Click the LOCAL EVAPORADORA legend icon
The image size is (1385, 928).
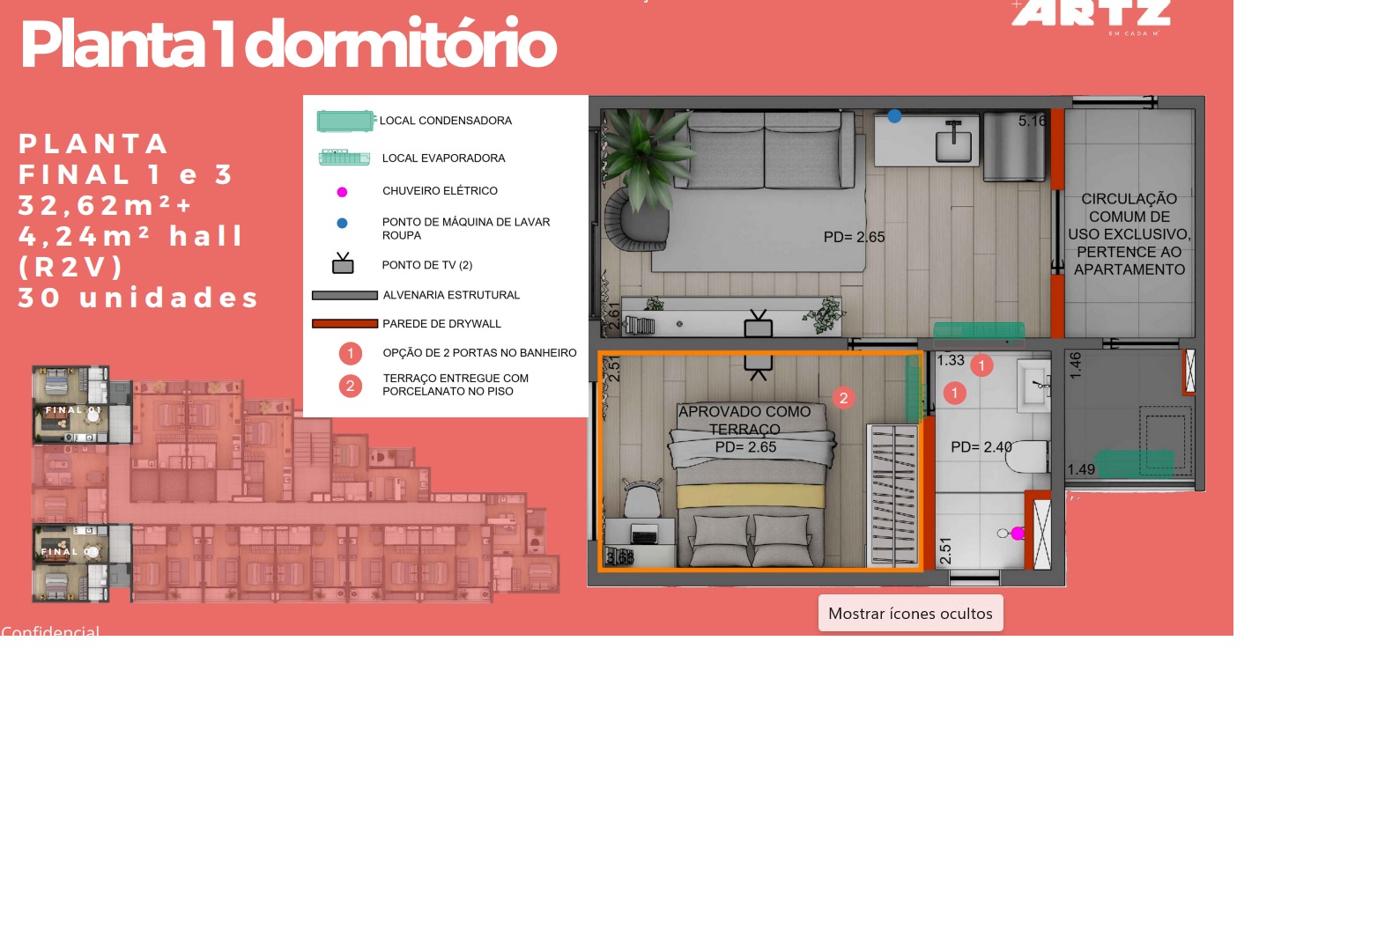coord(344,158)
